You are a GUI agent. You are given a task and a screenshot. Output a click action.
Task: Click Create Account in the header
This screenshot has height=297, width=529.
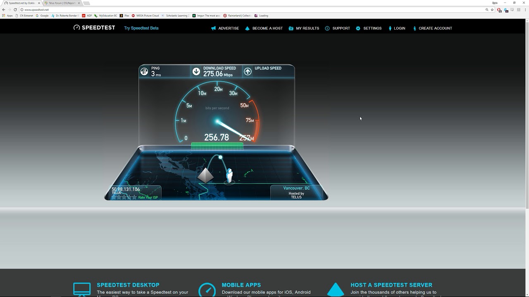[432, 28]
